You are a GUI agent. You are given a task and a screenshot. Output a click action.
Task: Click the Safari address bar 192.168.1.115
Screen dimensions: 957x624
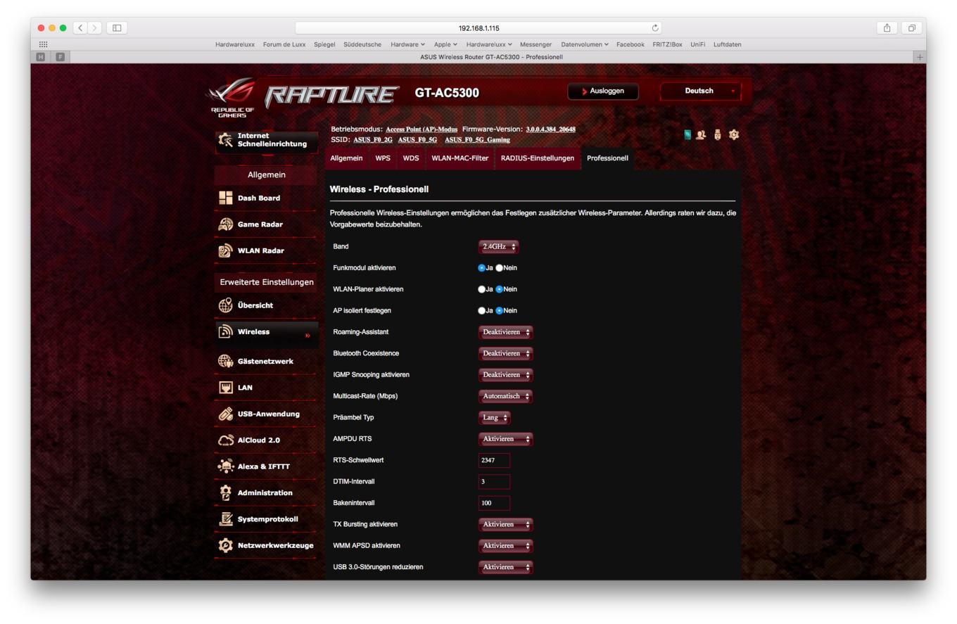click(479, 28)
